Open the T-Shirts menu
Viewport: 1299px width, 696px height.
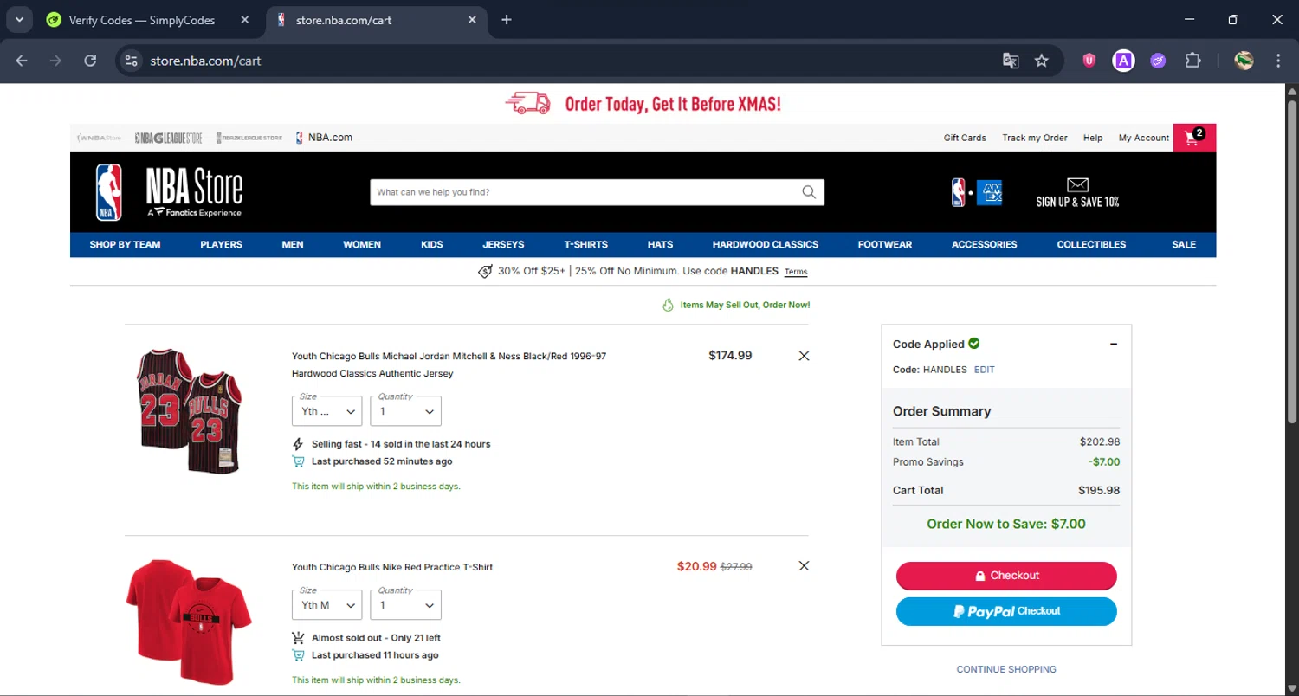pos(586,244)
